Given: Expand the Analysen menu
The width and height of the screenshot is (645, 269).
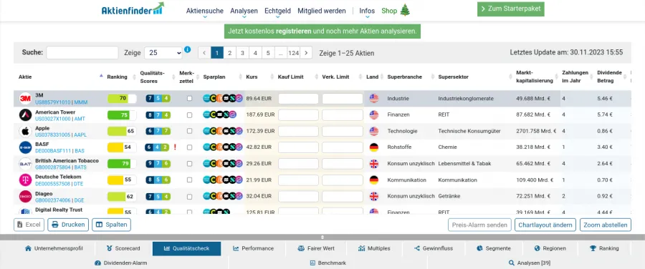Looking at the screenshot, I should 244,11.
